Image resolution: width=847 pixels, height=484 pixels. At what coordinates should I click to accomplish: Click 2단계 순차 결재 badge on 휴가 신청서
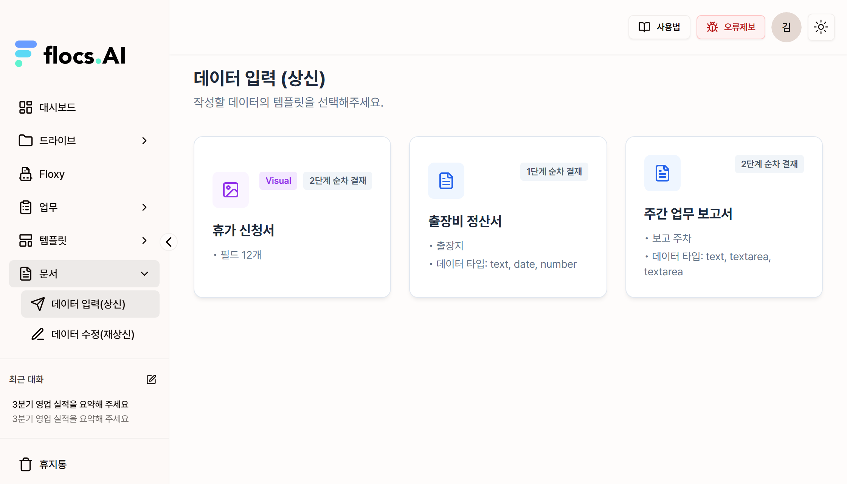[338, 181]
